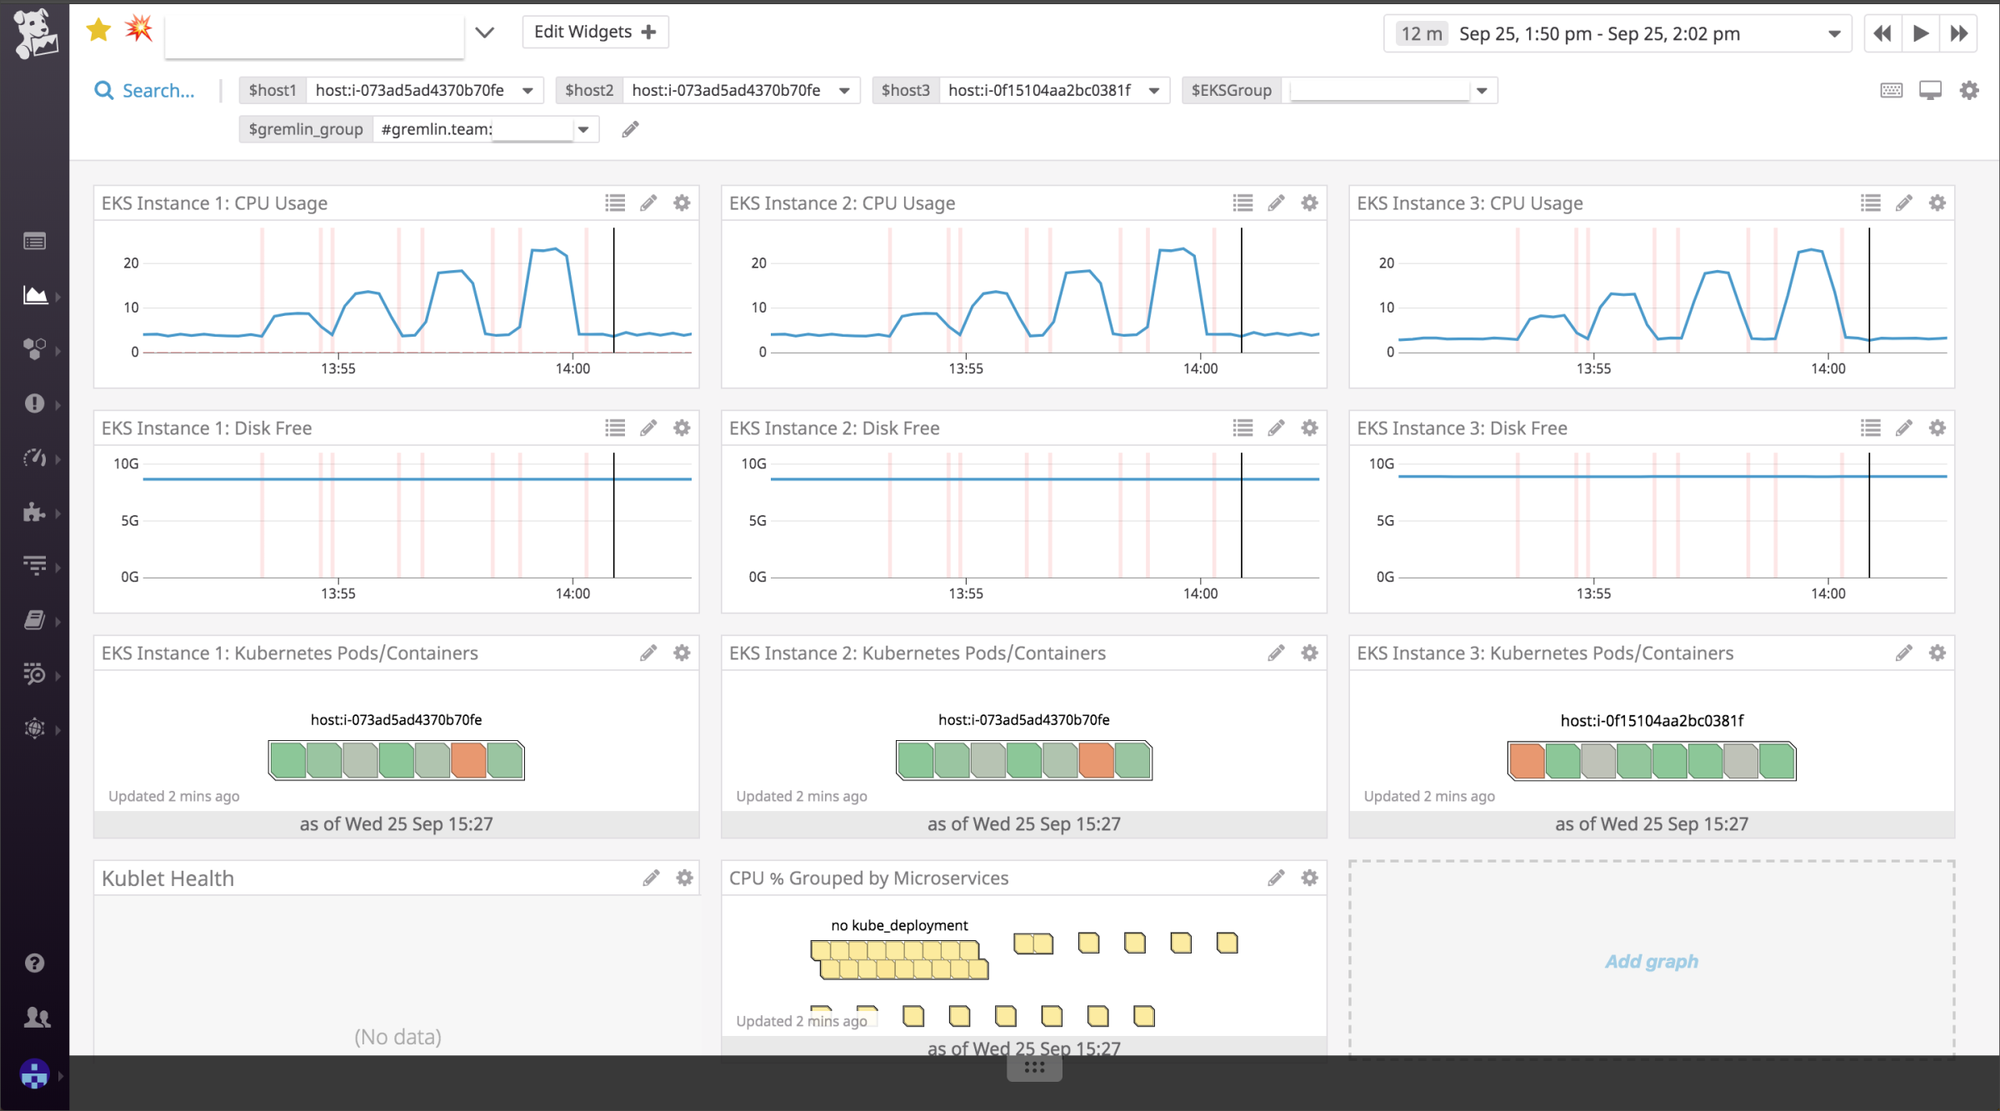The height and width of the screenshot is (1111, 2000).
Task: Click the play live-mode button
Action: click(x=1920, y=33)
